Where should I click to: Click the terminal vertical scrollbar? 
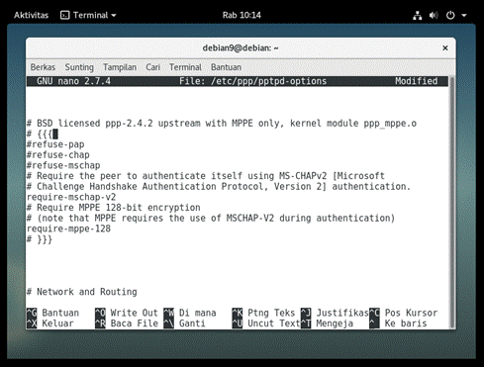click(x=452, y=202)
